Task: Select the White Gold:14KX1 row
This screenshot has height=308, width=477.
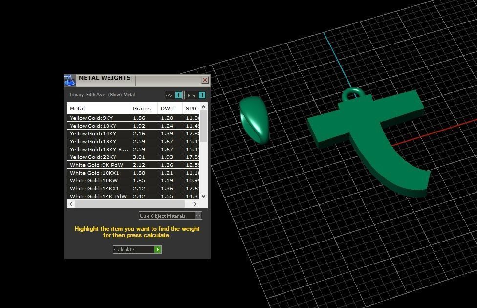Action: click(x=133, y=188)
